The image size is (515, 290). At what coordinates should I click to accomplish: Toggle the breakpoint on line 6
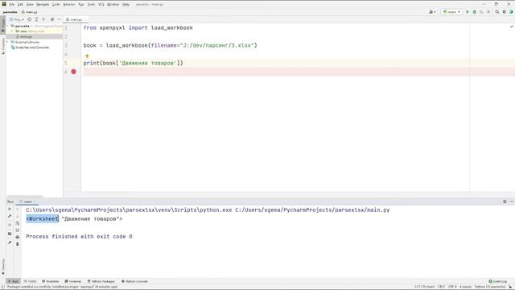click(x=73, y=72)
